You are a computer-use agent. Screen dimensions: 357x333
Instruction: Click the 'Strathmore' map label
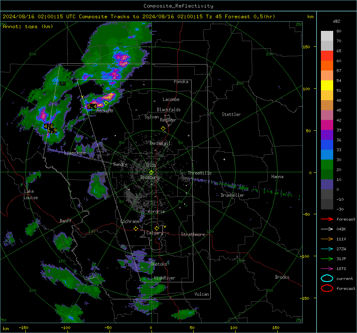click(x=193, y=234)
